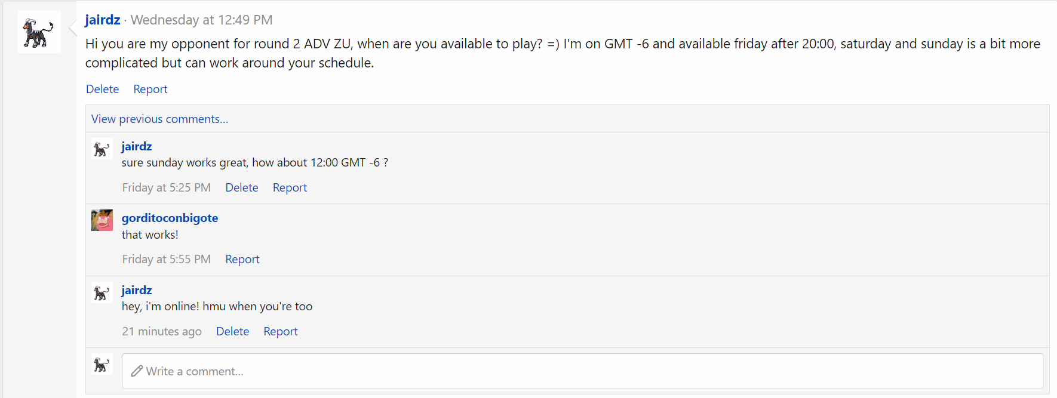Screen dimensions: 1057x398
Task: Delete the 'hey, i'm online' comment
Action: click(232, 331)
